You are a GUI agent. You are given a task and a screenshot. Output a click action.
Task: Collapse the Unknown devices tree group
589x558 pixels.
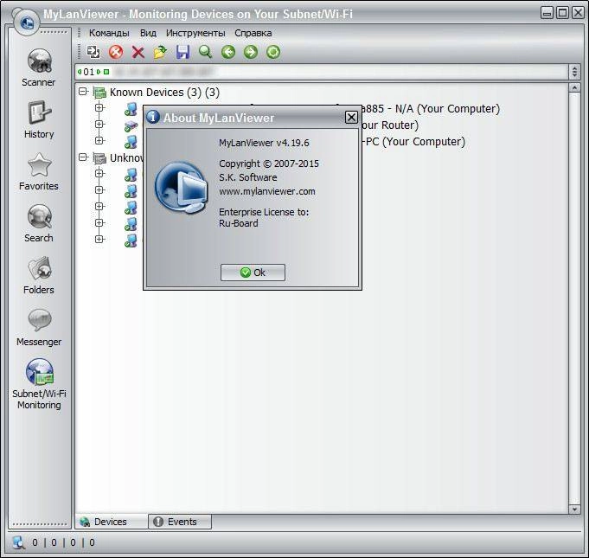83,157
